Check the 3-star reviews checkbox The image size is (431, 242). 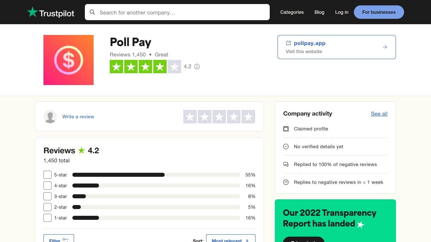click(47, 196)
